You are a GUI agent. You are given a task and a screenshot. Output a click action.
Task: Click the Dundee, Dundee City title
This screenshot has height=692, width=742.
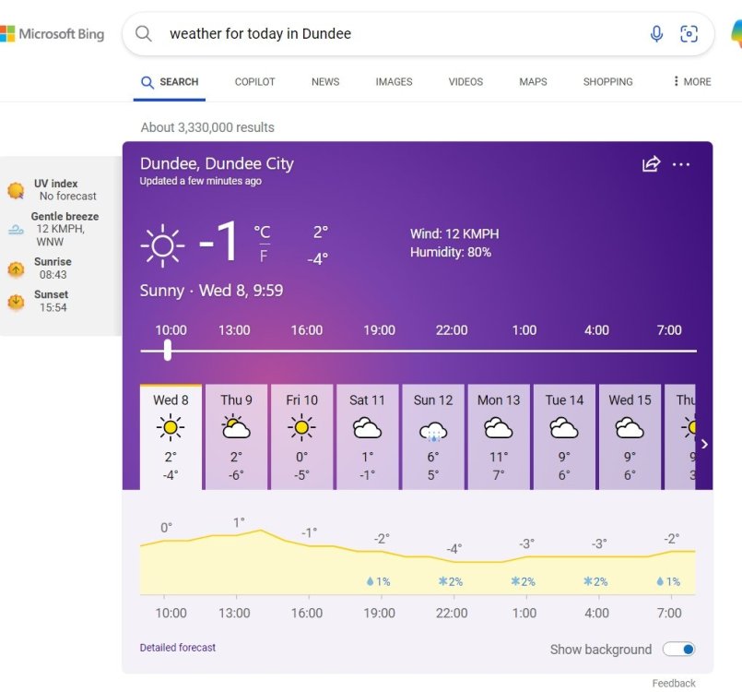[x=217, y=163]
